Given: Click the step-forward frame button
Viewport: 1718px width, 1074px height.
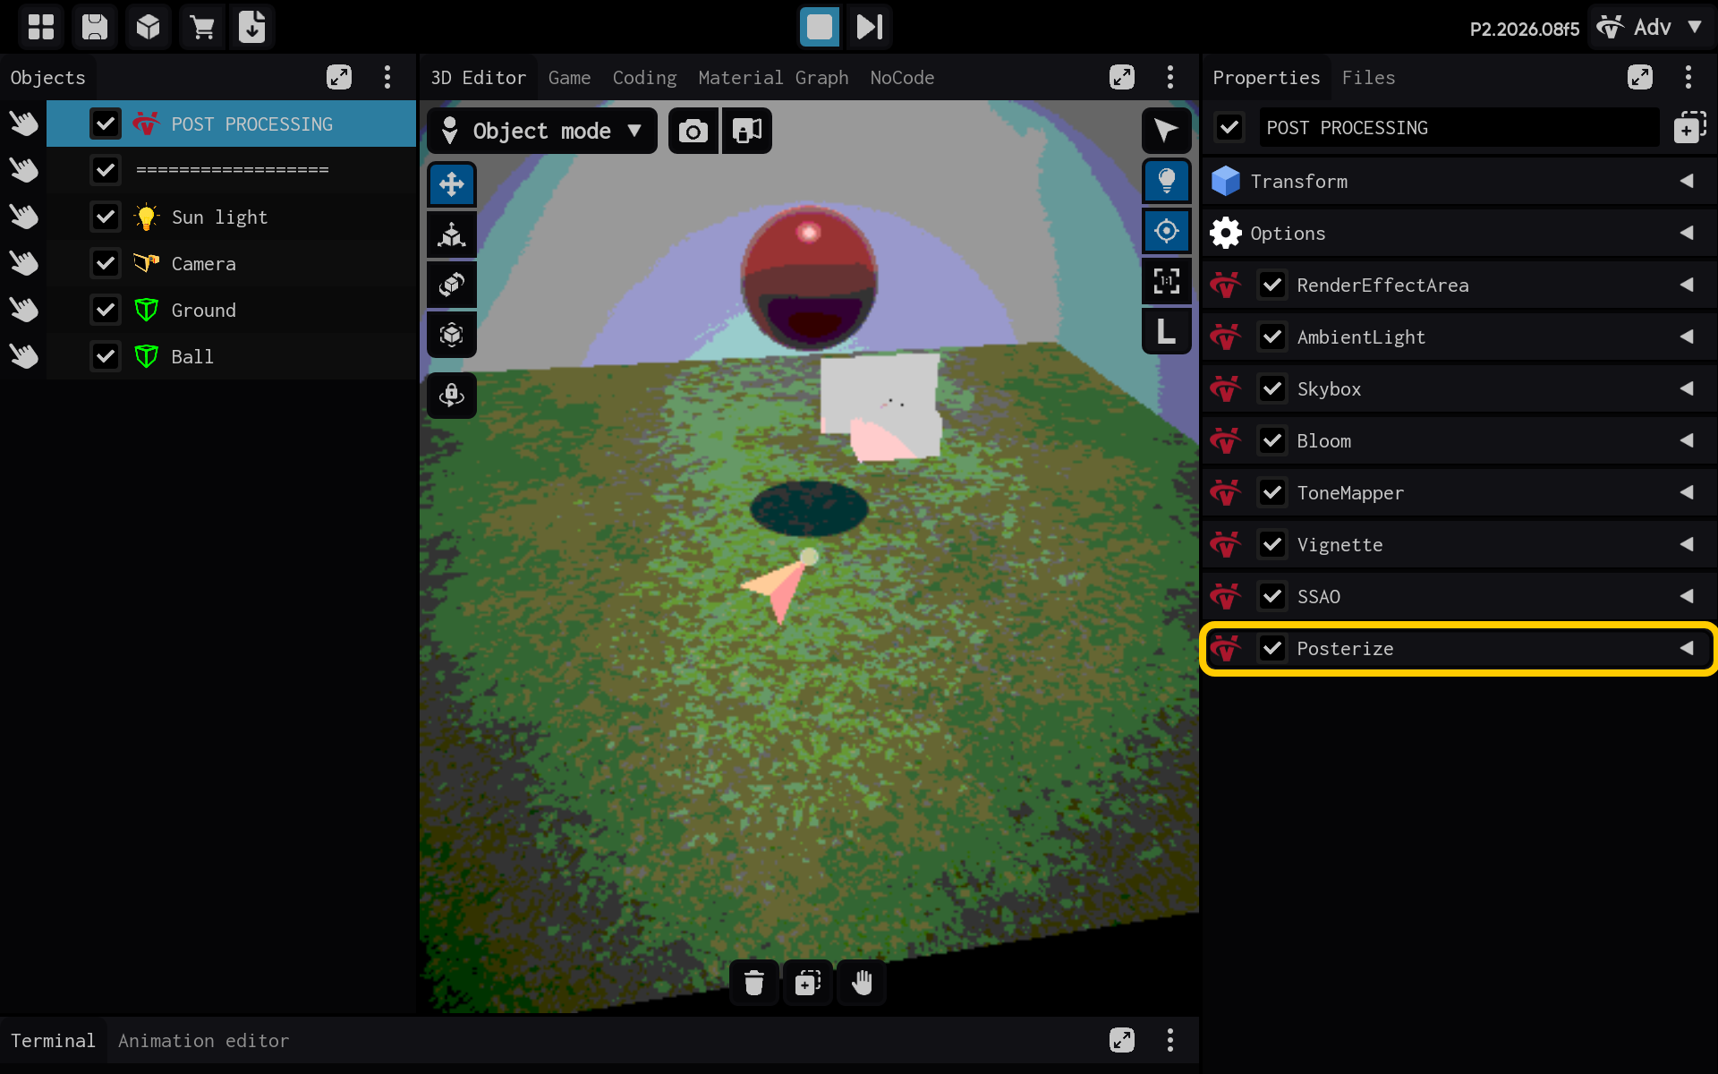Looking at the screenshot, I should coord(869,27).
